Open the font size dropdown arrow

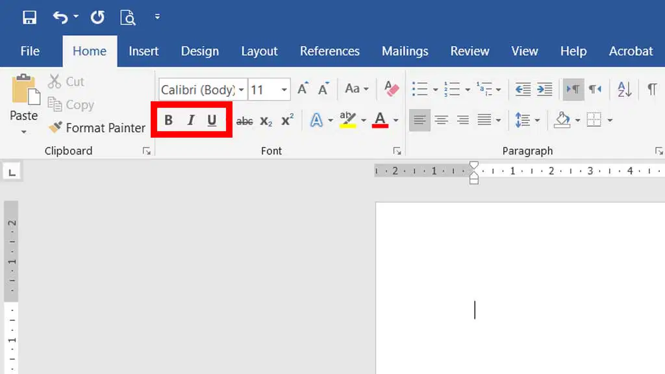284,90
